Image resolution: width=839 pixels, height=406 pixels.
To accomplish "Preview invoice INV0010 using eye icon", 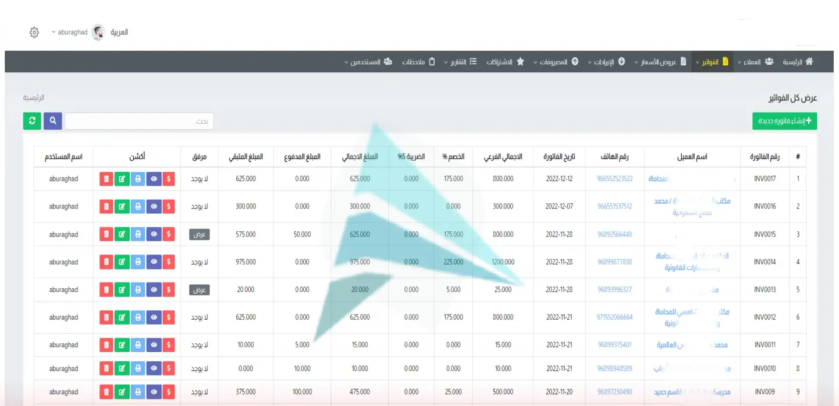I will [154, 369].
